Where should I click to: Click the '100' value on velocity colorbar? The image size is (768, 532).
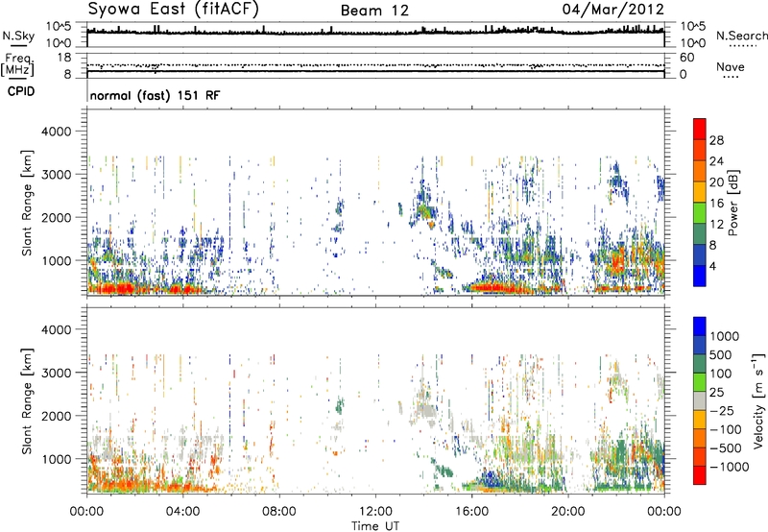[720, 374]
